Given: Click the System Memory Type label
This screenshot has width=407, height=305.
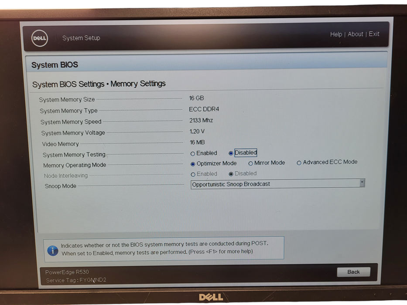Looking at the screenshot, I should click(68, 111).
